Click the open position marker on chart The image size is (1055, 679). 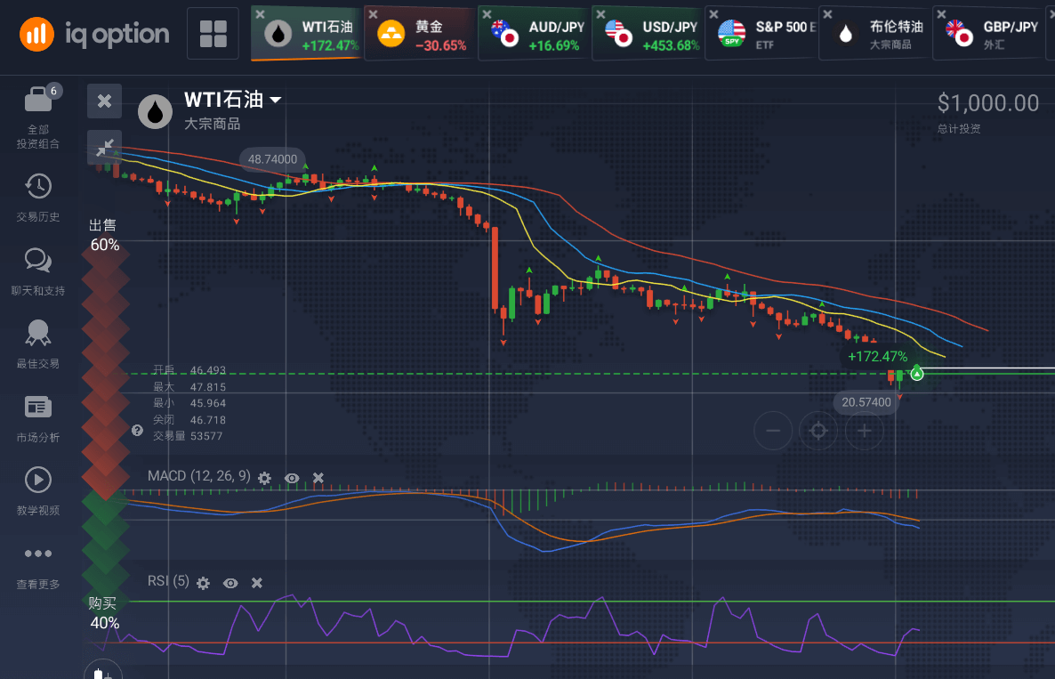(x=917, y=374)
